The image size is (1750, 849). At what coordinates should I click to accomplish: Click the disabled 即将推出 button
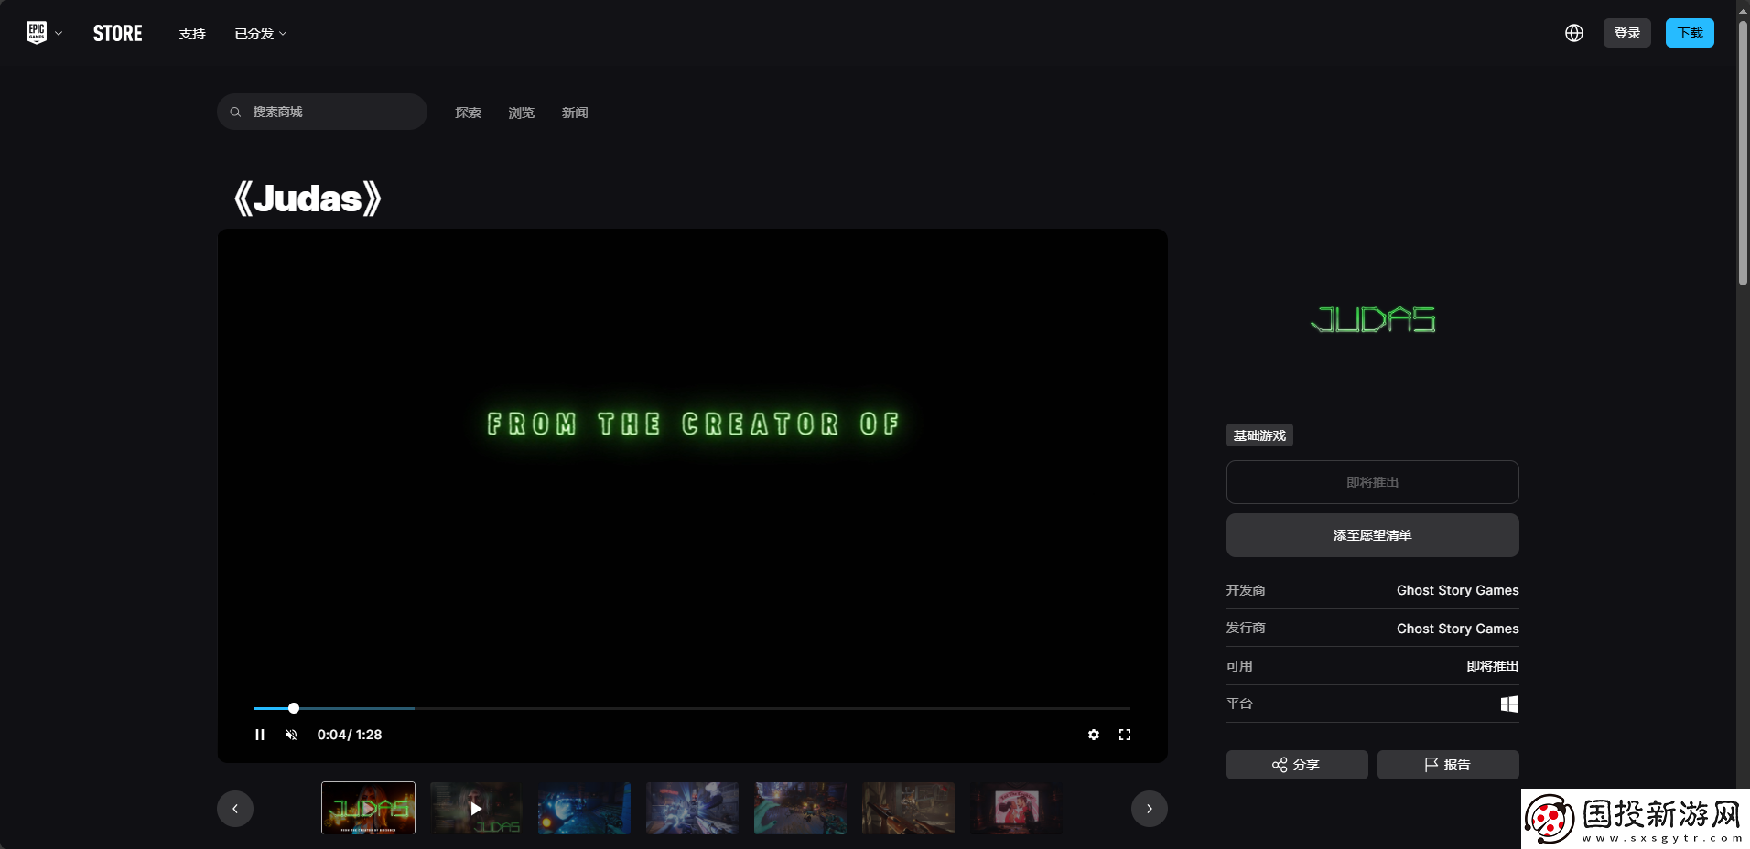pos(1373,482)
